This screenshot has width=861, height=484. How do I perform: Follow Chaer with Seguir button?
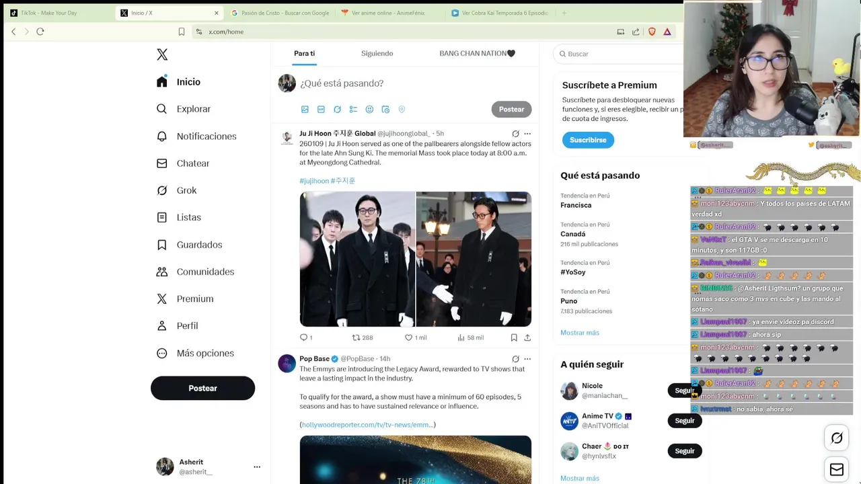point(684,451)
